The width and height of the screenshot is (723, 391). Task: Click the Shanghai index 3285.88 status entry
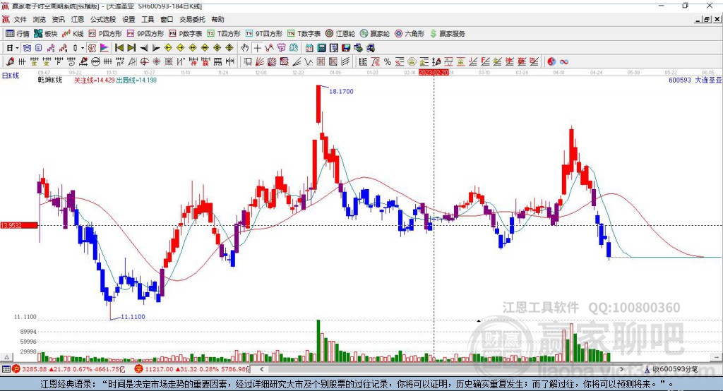tap(68, 369)
